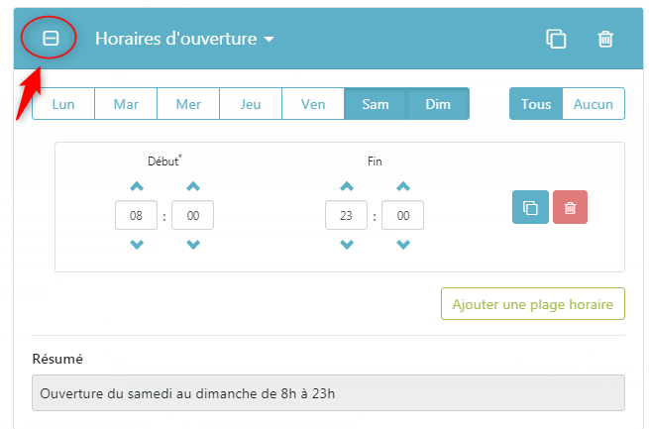Clear all days with Aucun
The height and width of the screenshot is (429, 649).
click(594, 104)
